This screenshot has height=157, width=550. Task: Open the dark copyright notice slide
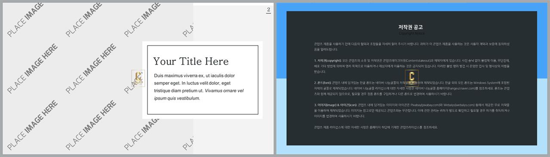click(x=412, y=78)
